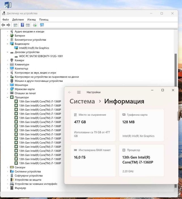Click the monitor icon in Device Manager toolbar
The width and height of the screenshot is (182, 199).
coord(42,25)
